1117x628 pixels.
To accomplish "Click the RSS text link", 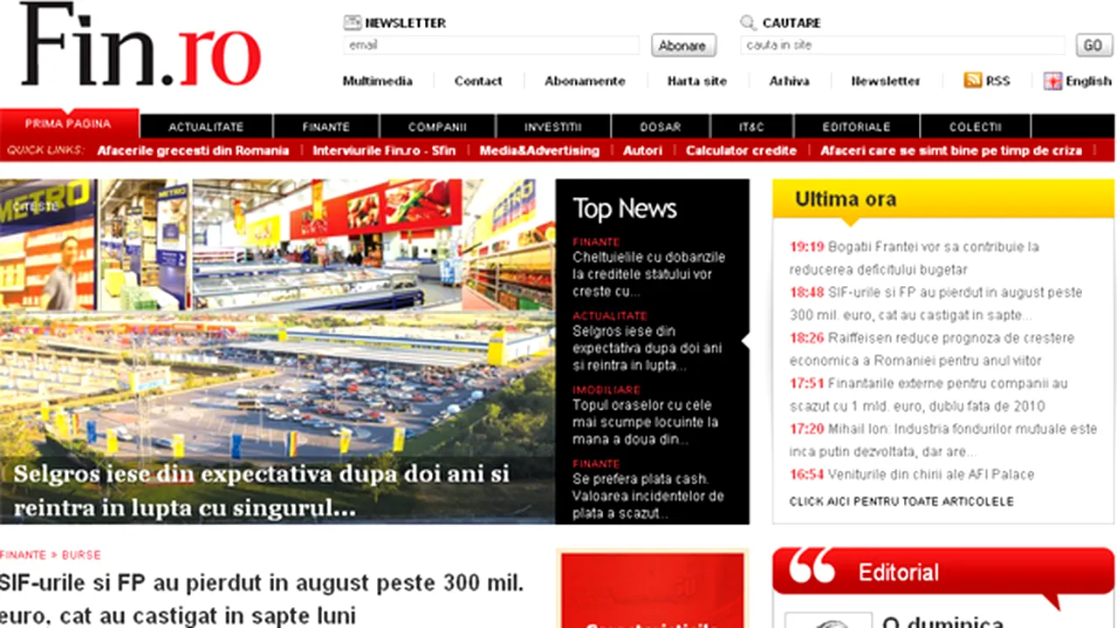I will coord(997,81).
